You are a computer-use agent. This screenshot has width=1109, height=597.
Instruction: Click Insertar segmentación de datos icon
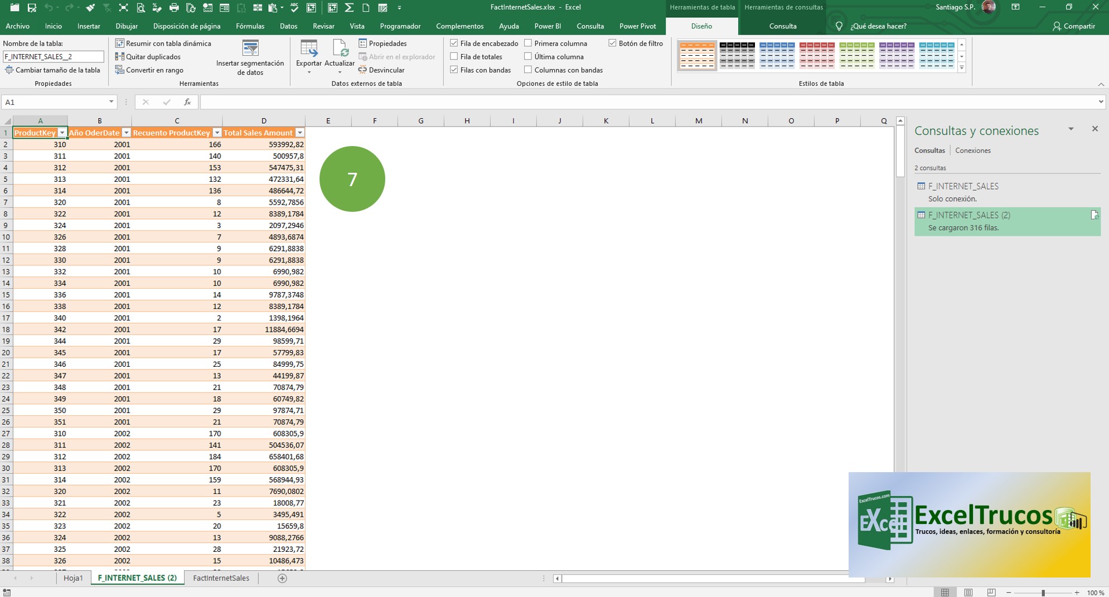250,48
